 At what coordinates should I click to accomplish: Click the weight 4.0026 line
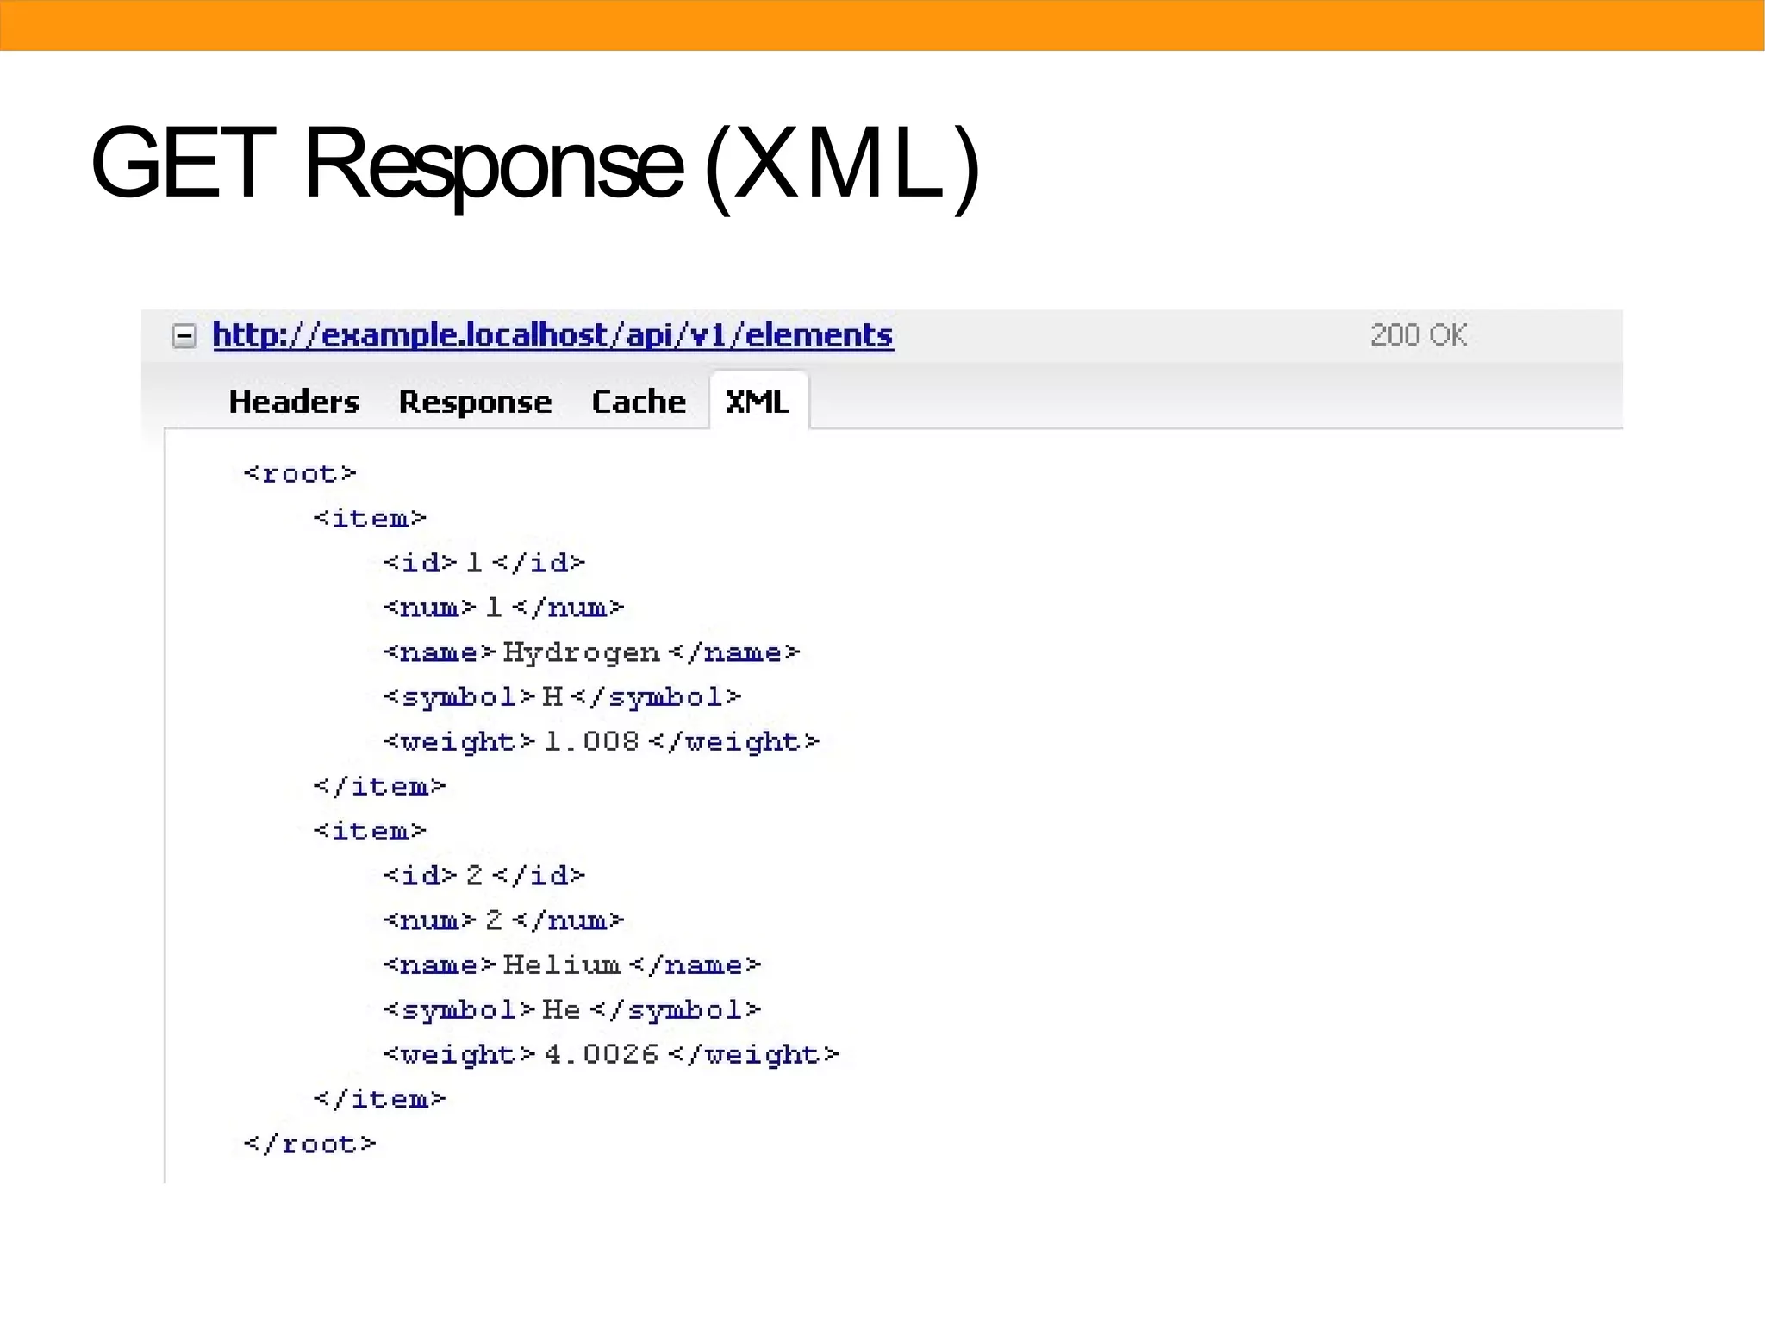pyautogui.click(x=610, y=1054)
